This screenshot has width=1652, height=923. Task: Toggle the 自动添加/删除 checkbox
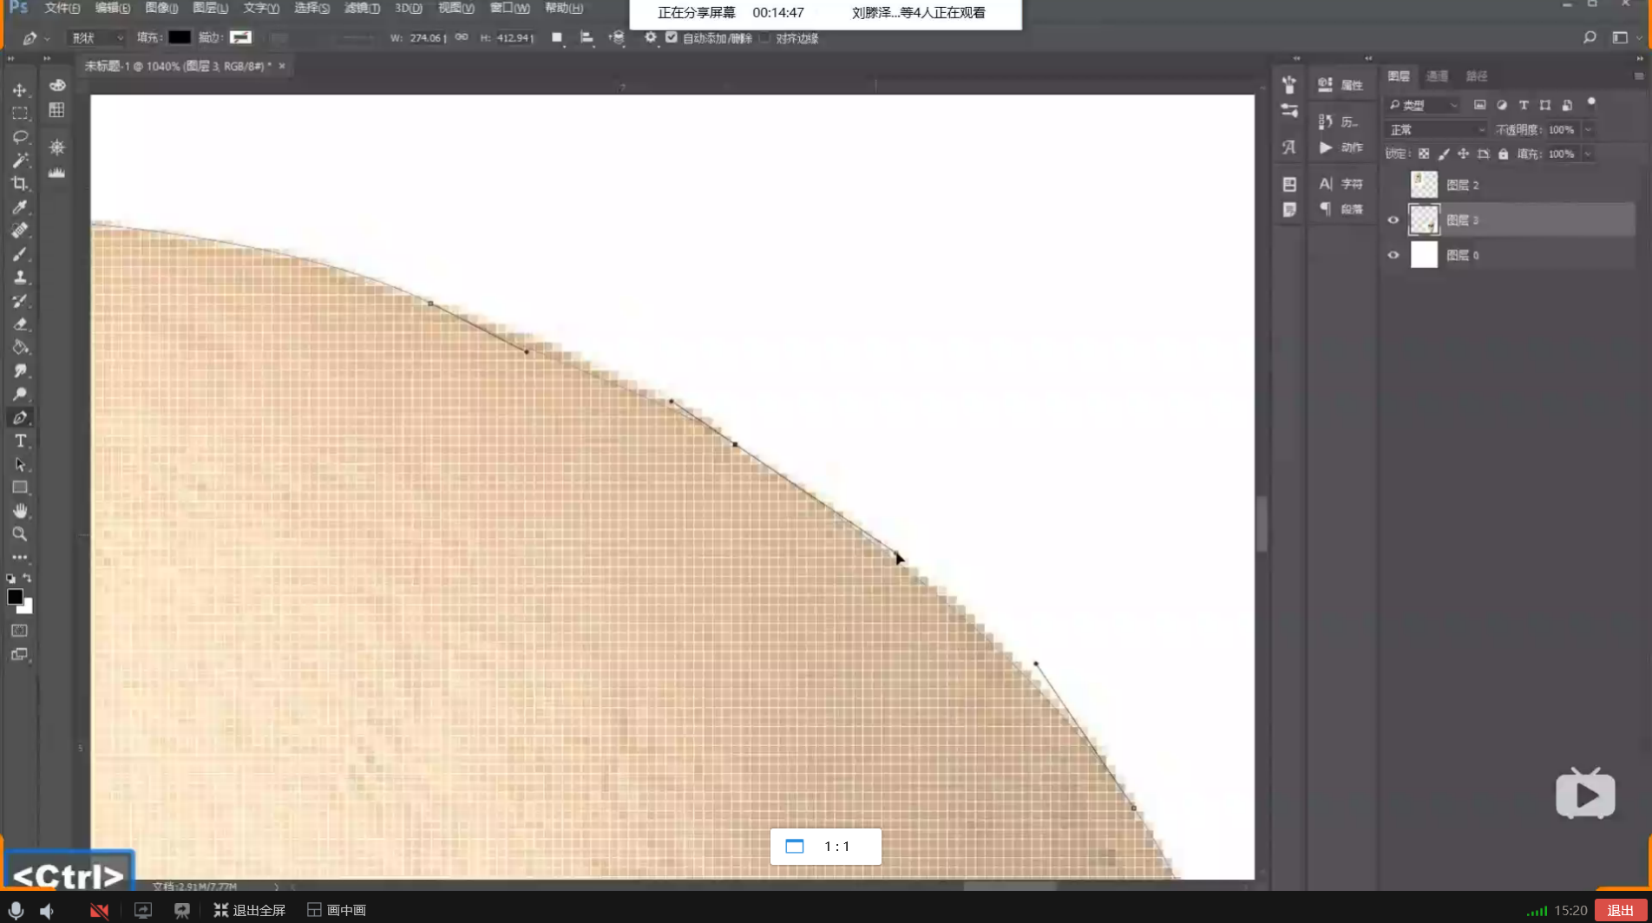click(x=672, y=37)
